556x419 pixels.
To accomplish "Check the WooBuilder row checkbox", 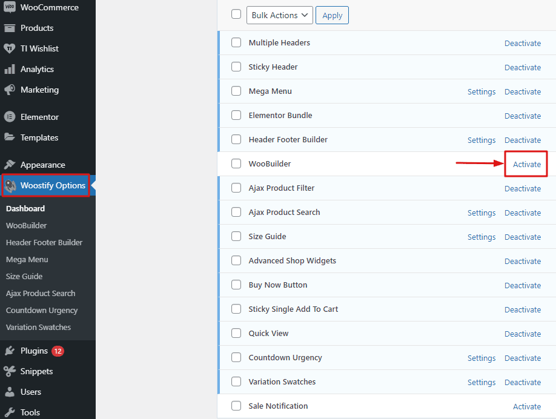I will pyautogui.click(x=236, y=164).
